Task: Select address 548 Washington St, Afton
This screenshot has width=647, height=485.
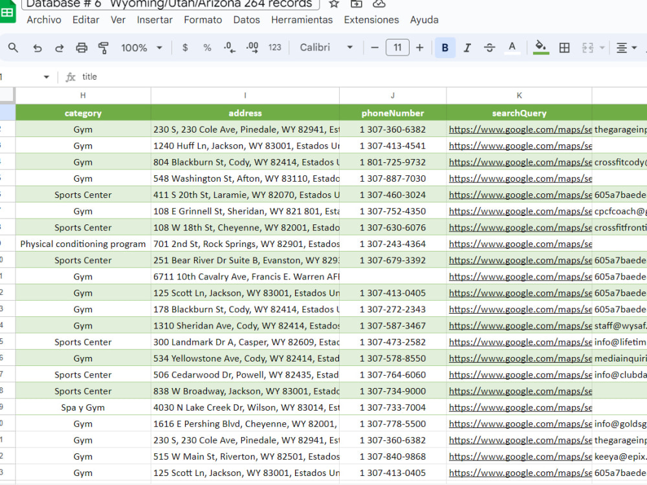Action: (245, 178)
